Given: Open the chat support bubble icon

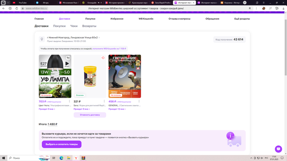Looking at the screenshot, I should (x=278, y=149).
